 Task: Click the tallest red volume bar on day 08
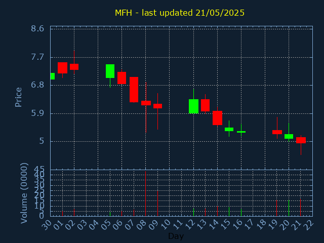click(x=146, y=193)
